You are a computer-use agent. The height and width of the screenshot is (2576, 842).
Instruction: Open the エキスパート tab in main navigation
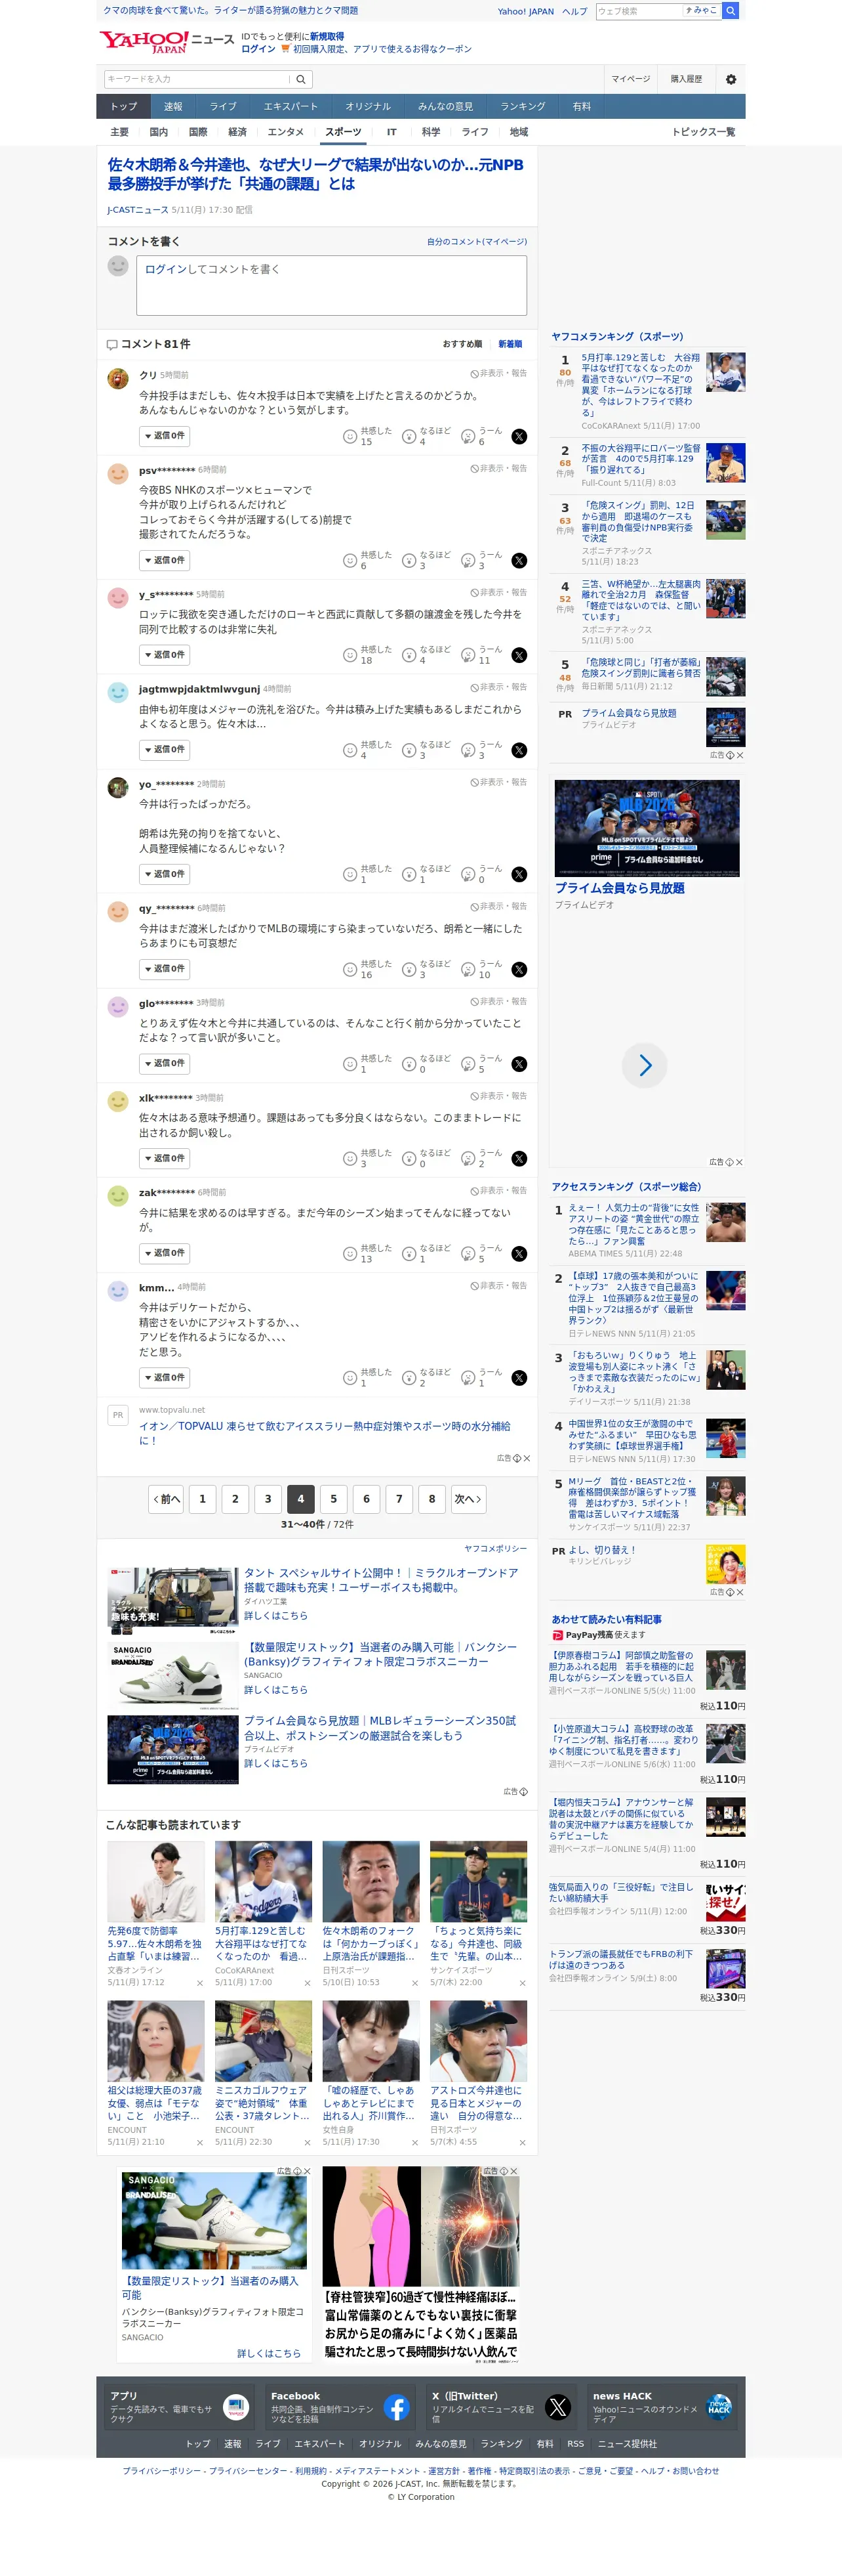[x=291, y=107]
